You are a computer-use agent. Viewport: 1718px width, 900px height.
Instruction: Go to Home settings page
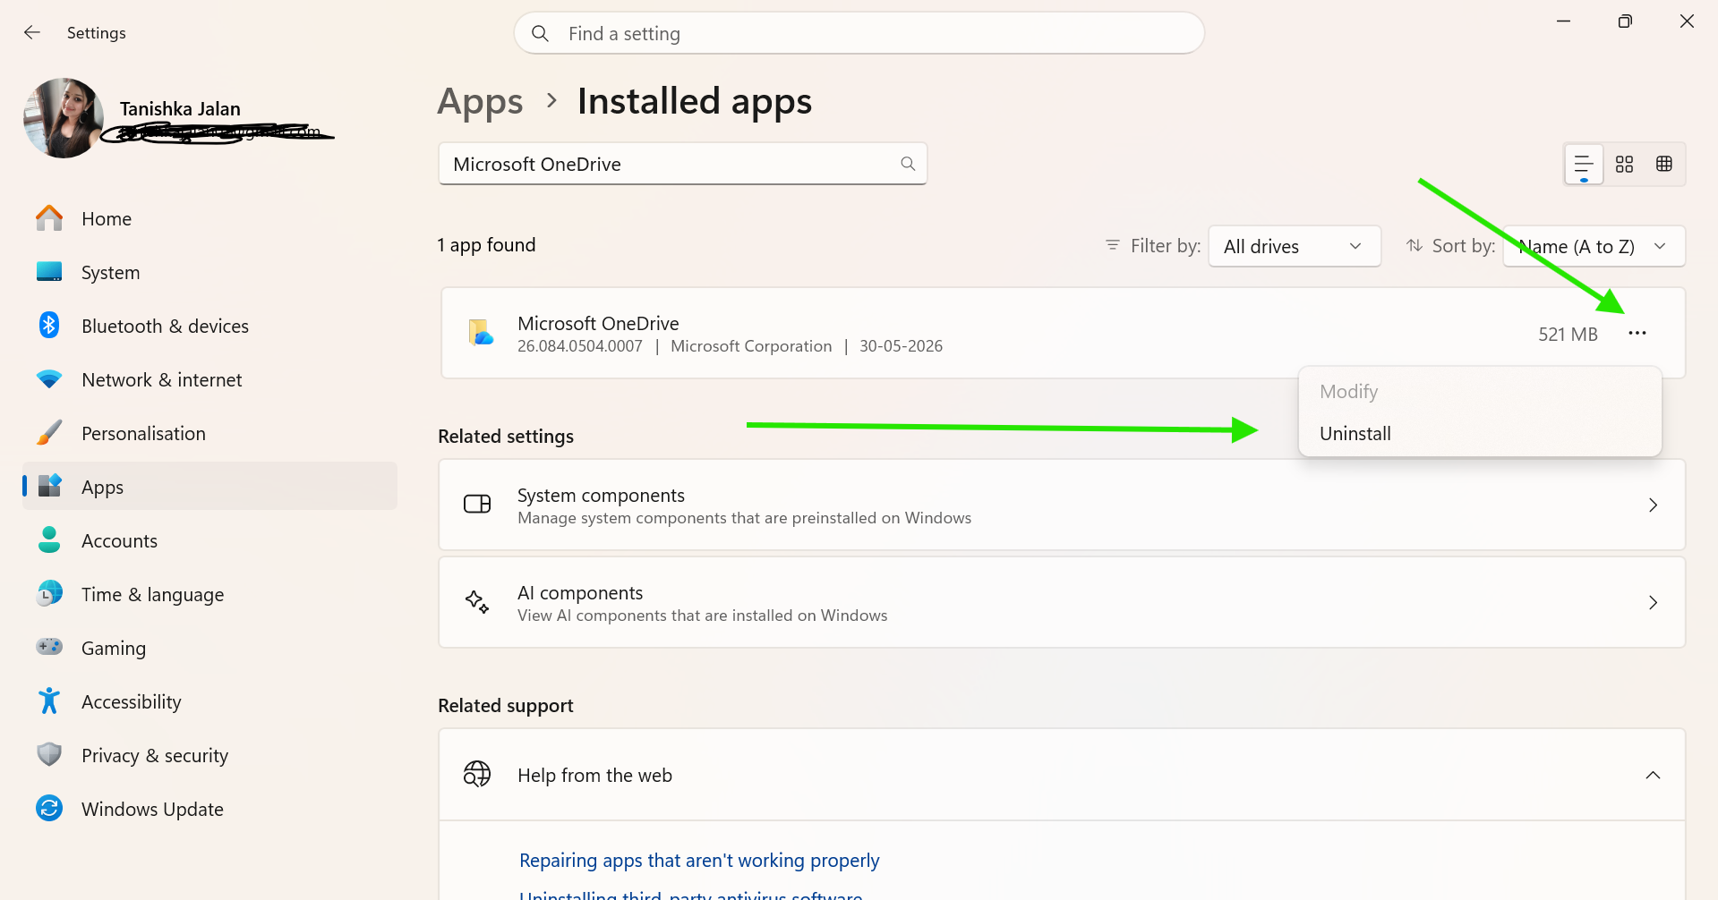[107, 219]
